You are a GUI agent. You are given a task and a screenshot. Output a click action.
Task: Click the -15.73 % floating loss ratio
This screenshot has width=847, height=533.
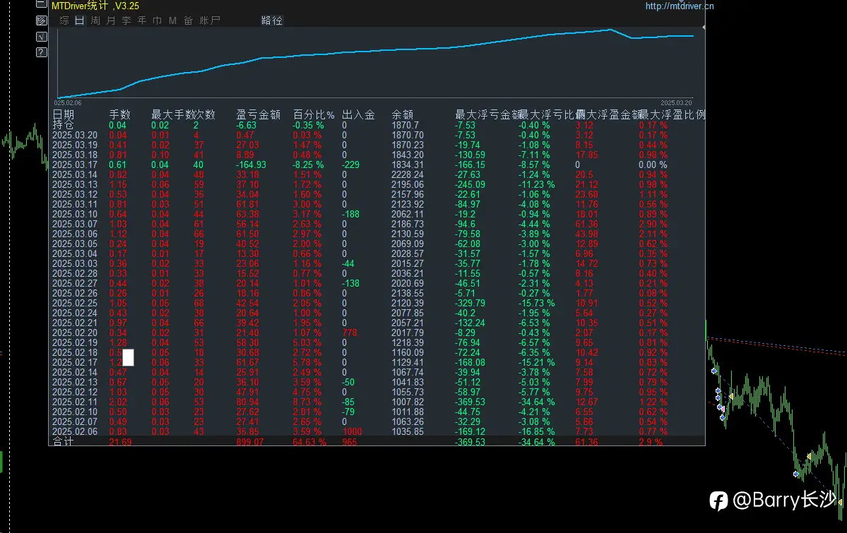point(537,303)
